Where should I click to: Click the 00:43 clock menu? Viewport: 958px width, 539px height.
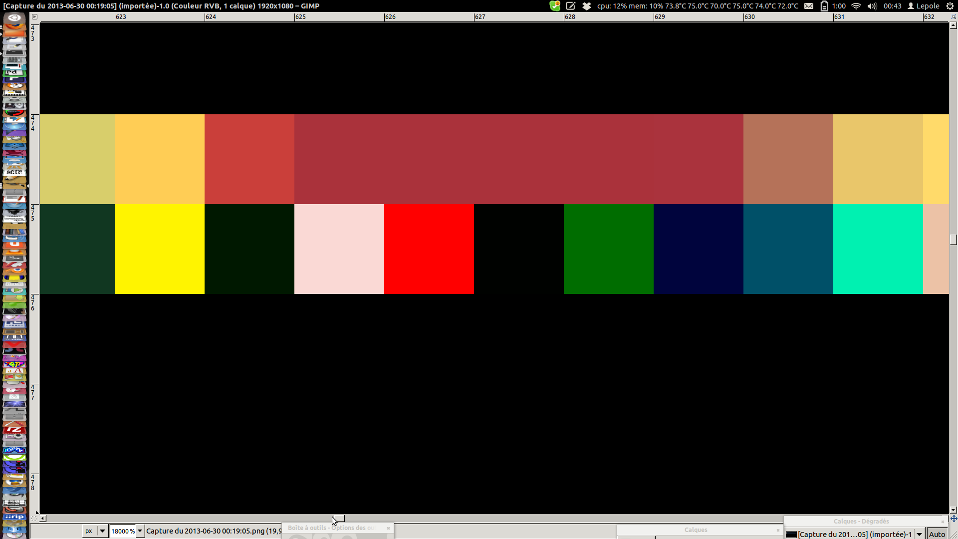892,6
